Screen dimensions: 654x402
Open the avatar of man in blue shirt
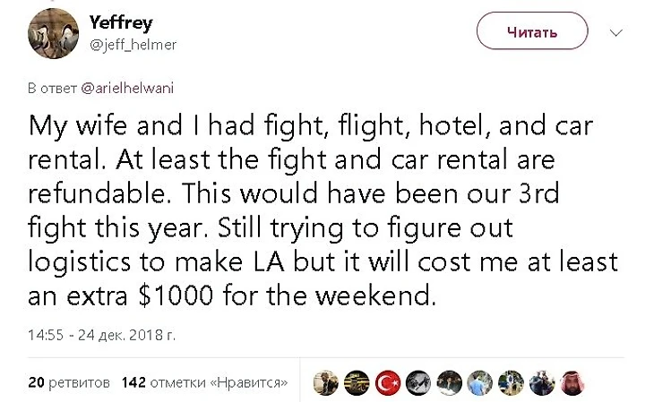point(480,382)
